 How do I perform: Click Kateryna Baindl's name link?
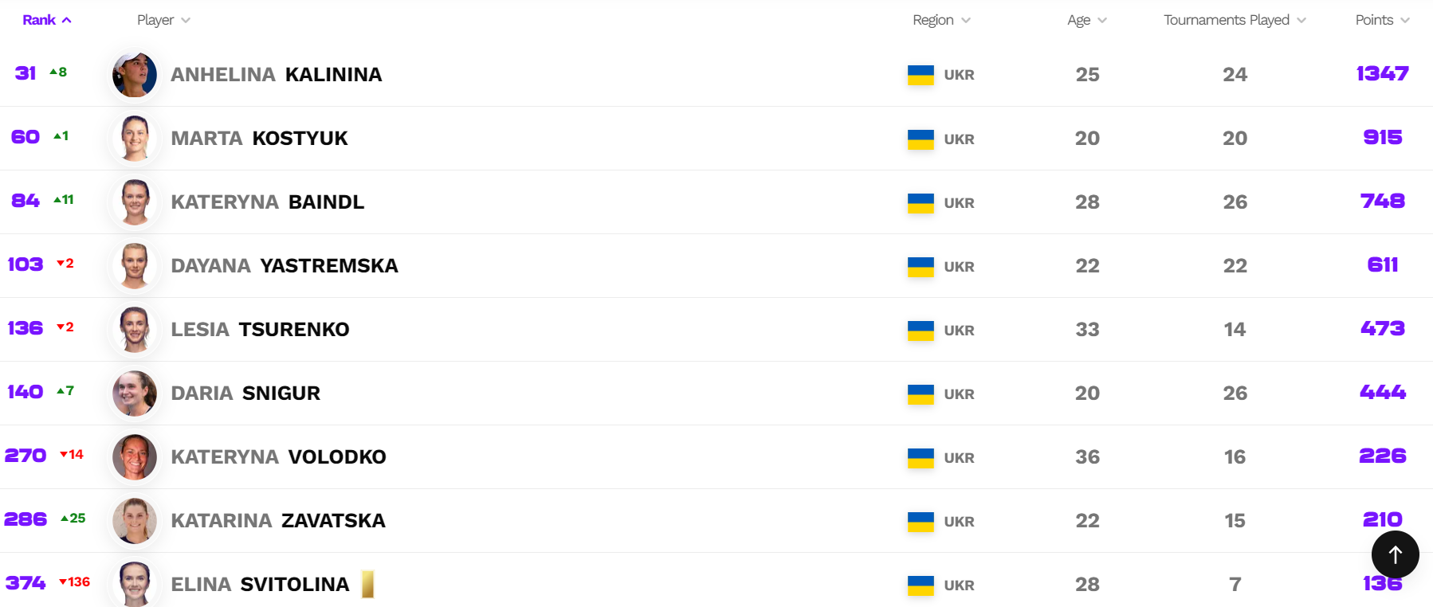267,202
